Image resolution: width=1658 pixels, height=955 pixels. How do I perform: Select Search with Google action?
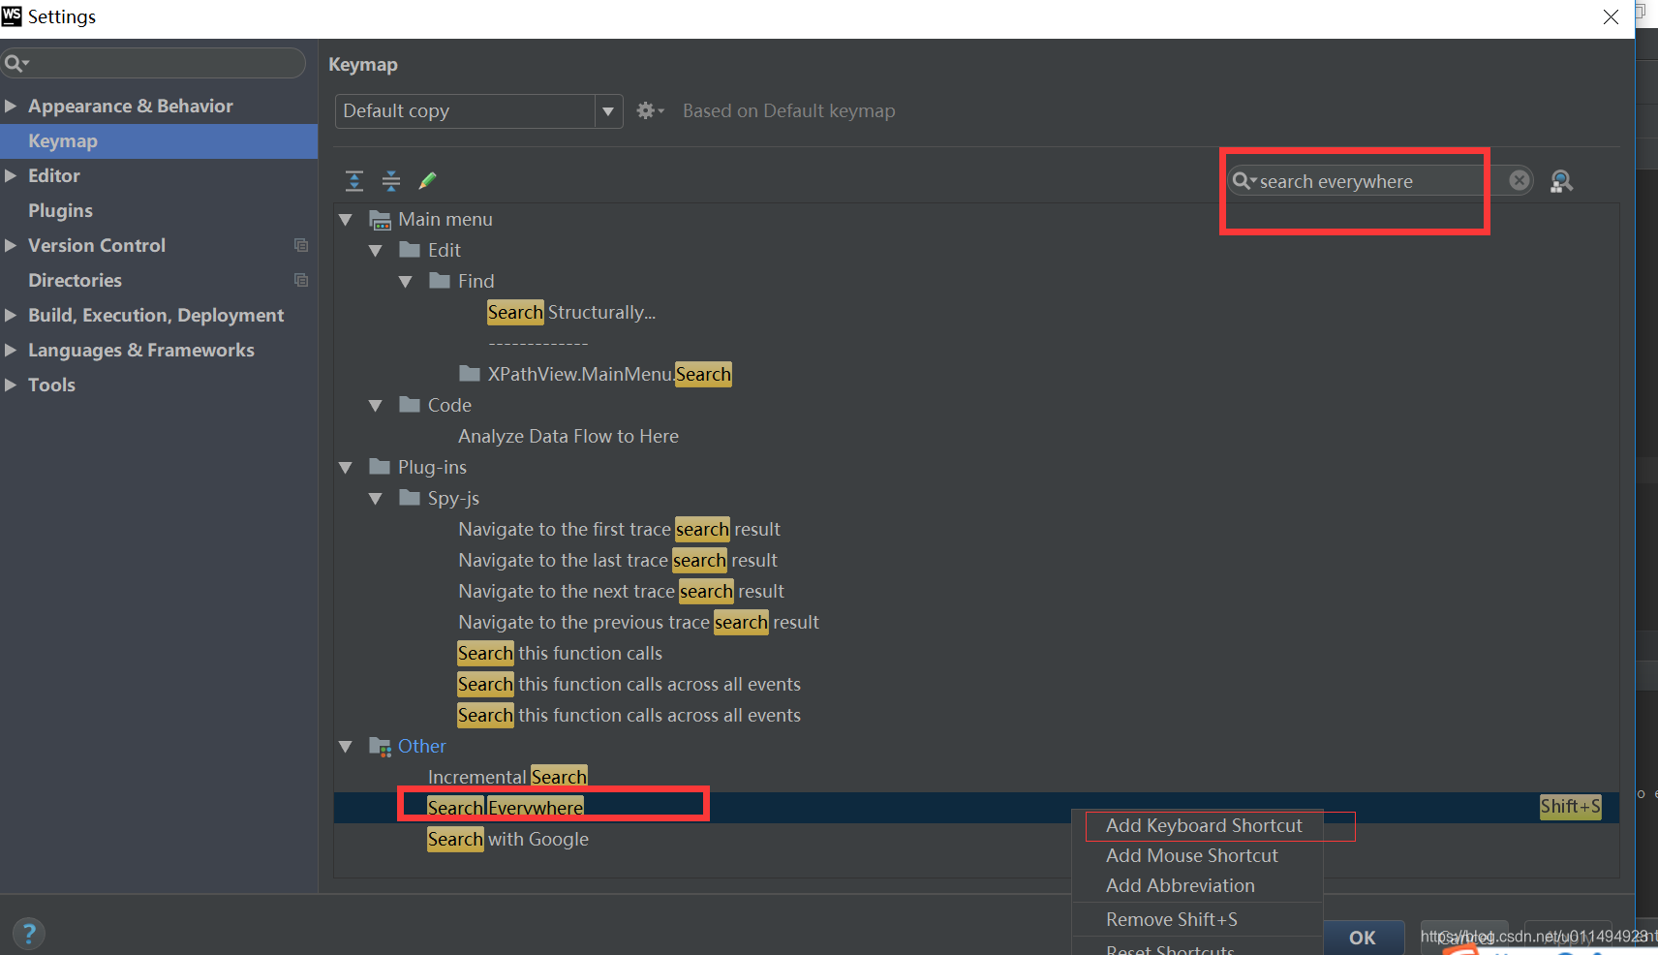[x=507, y=840]
